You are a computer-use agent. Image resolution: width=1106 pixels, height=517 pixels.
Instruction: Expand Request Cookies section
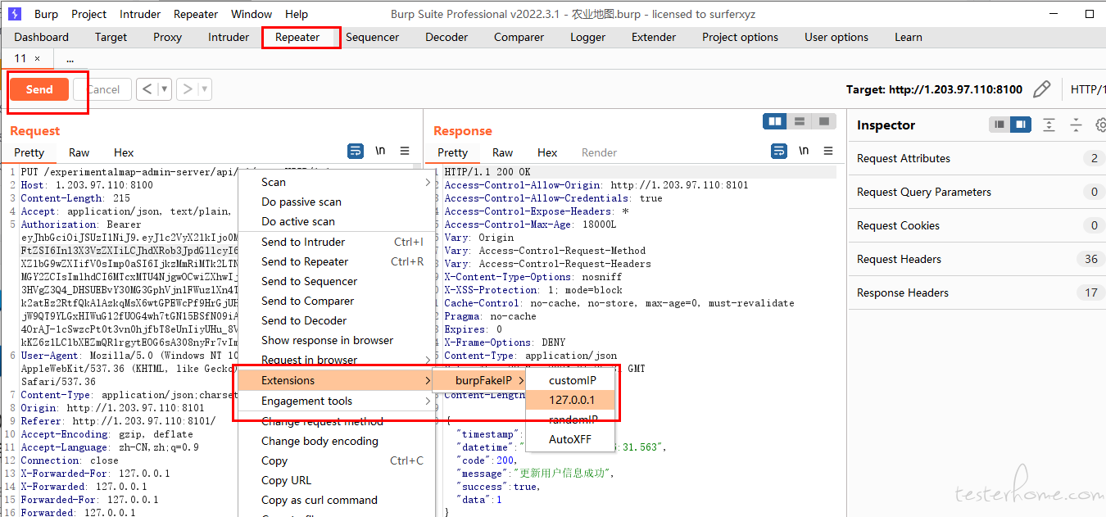(x=976, y=225)
